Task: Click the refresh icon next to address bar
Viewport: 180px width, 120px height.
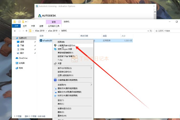Action: click(x=151, y=31)
